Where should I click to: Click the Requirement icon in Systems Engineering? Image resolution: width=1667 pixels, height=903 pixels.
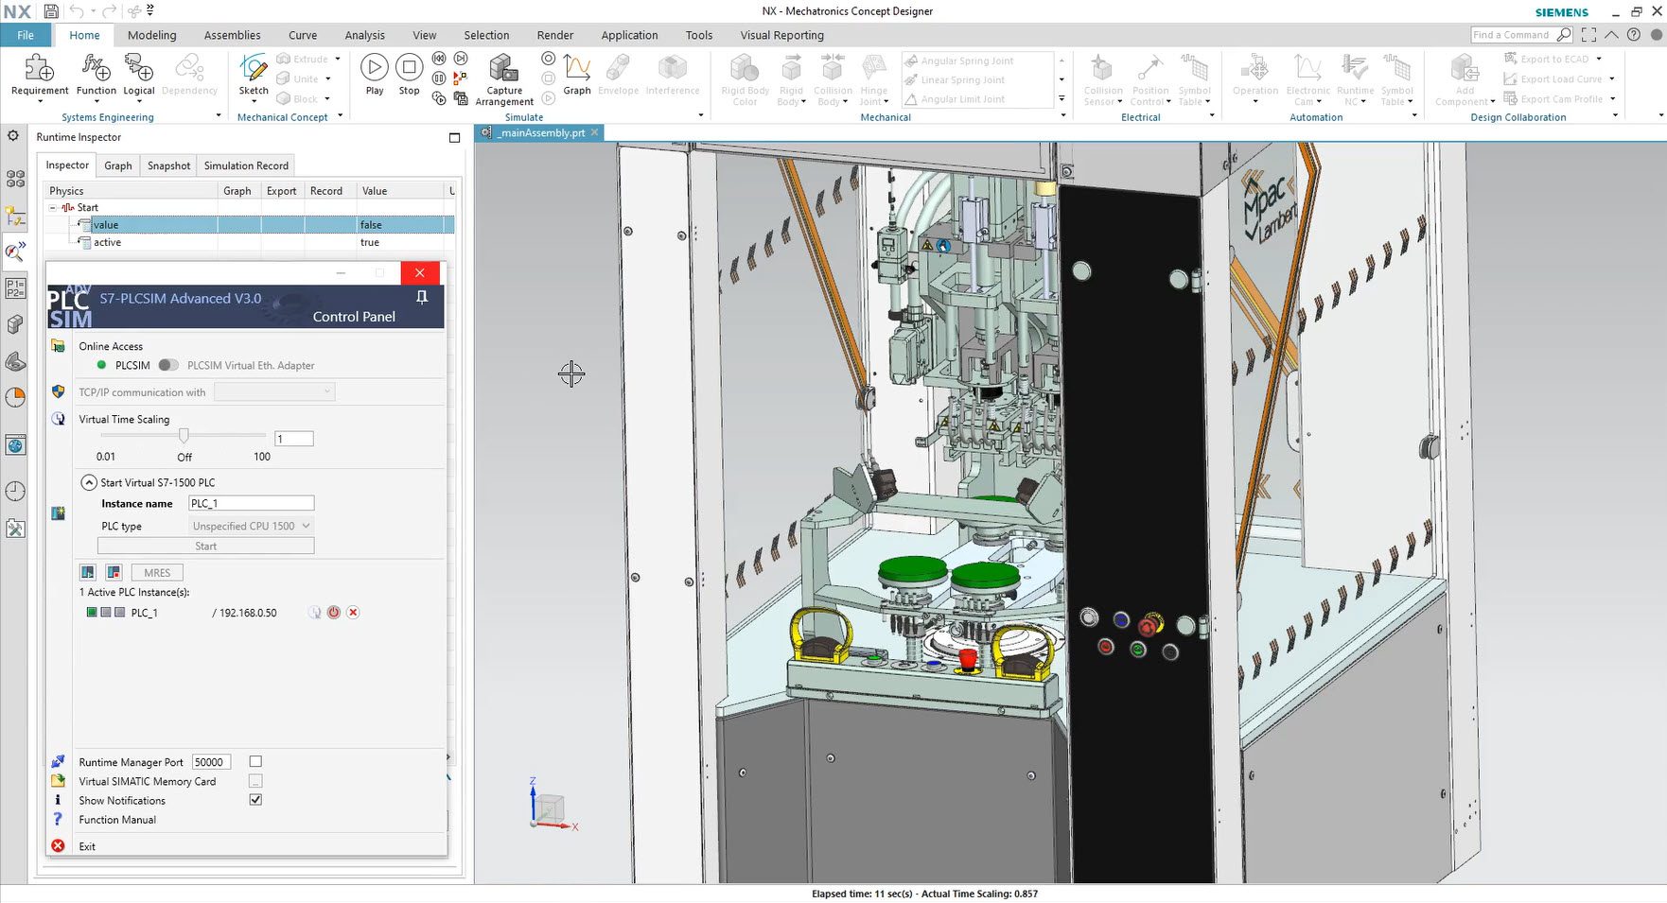tap(40, 68)
